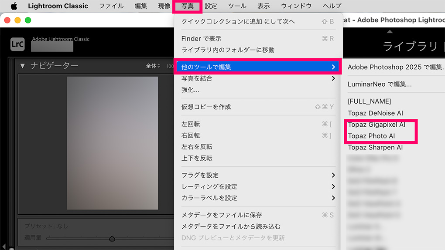Open the 全体 zoom dropdown in Navigator
This screenshot has height=250, width=445.
[x=153, y=66]
